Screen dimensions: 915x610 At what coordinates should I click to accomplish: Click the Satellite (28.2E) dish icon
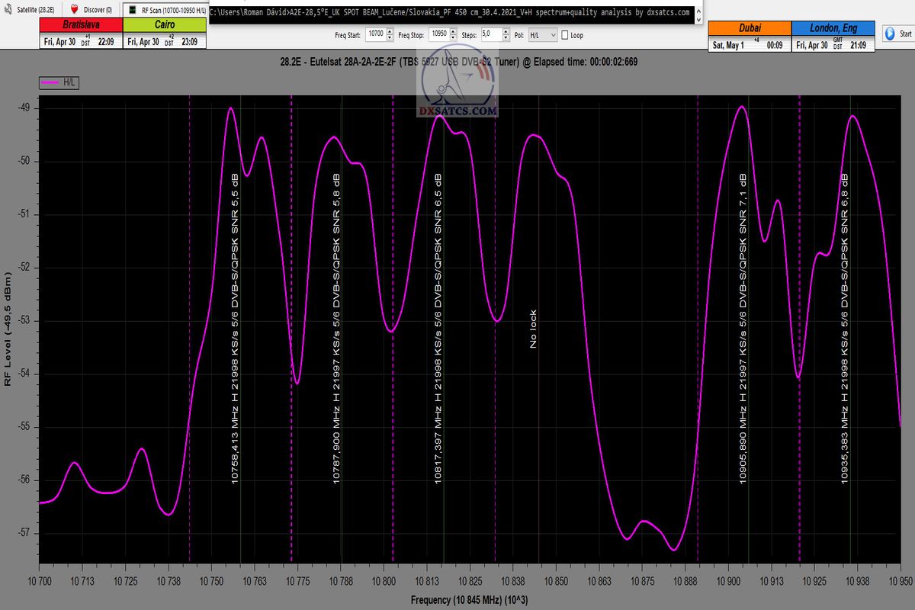[8, 9]
